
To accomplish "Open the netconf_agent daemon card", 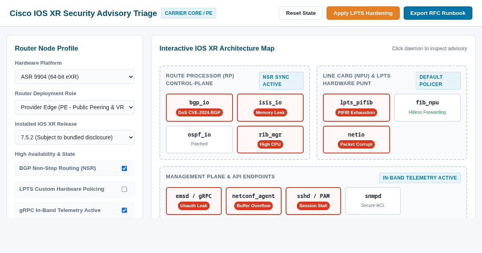I will coord(253,201).
